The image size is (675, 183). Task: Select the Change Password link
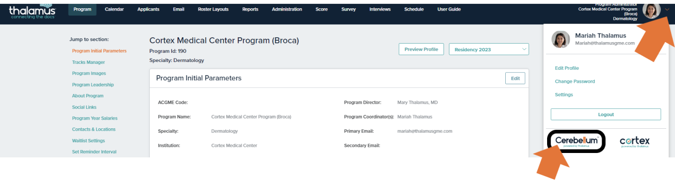pyautogui.click(x=575, y=81)
